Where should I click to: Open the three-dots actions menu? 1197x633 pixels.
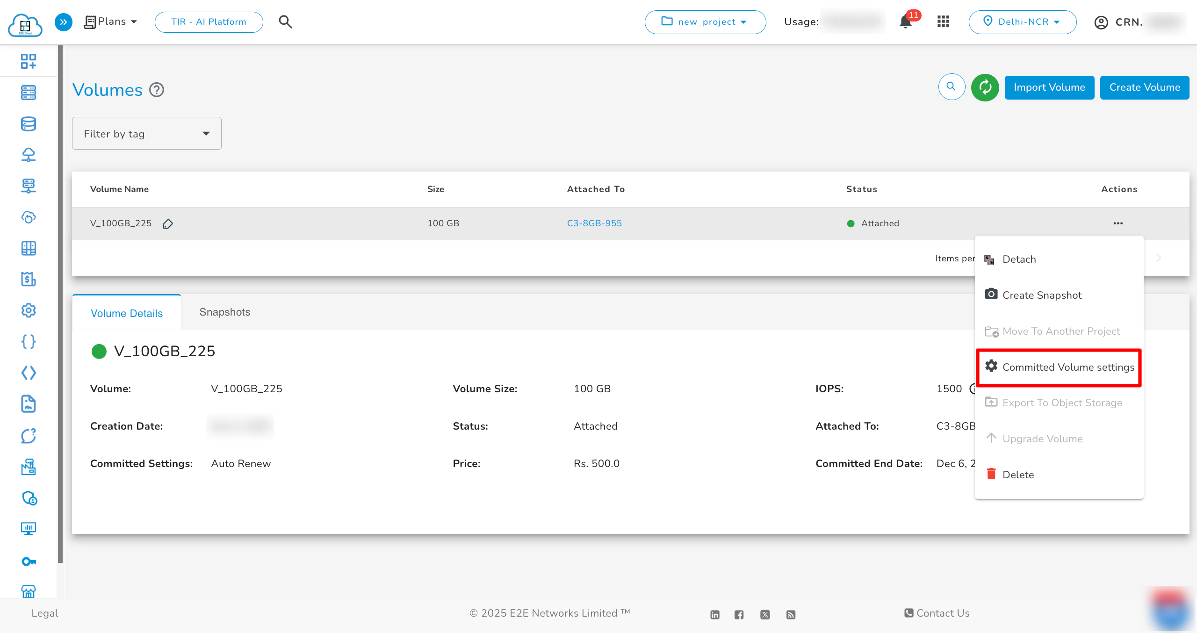1118,223
